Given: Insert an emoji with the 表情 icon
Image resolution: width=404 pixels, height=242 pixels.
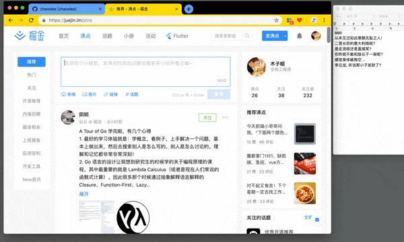Looking at the screenshot, I should [68, 94].
